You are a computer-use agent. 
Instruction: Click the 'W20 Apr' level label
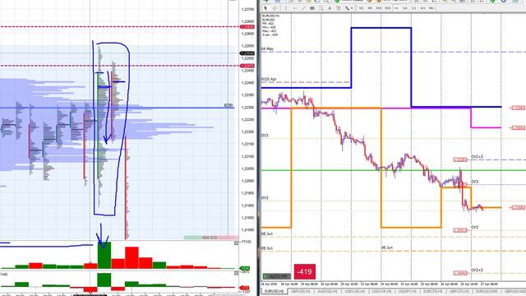click(269, 79)
